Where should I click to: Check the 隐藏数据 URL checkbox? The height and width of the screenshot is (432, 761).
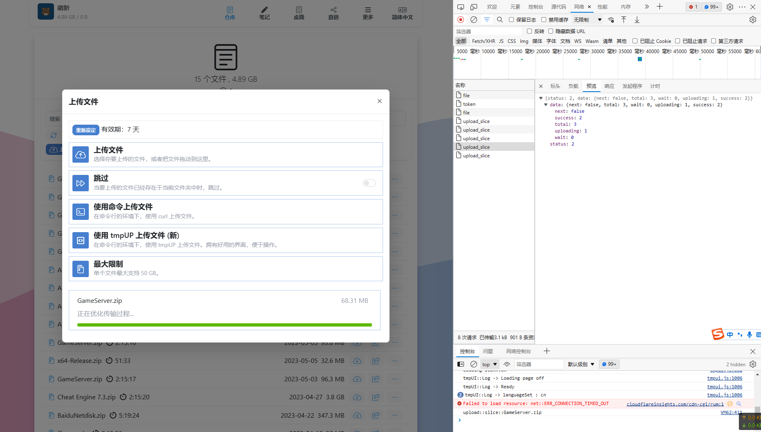coord(551,31)
